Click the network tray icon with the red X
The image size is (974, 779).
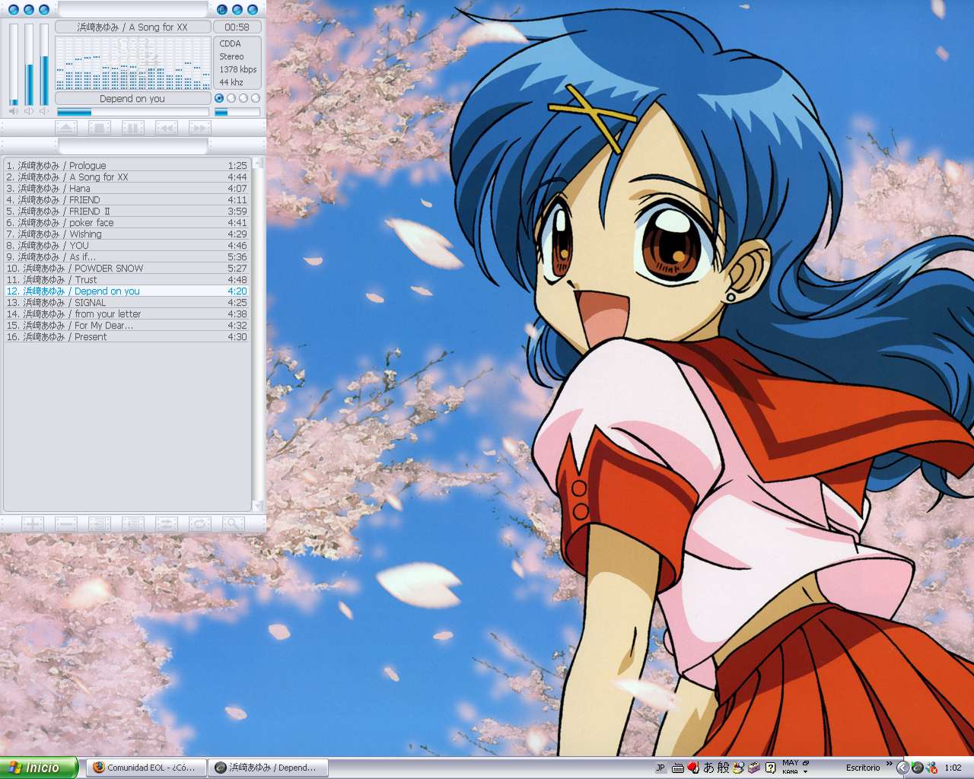pyautogui.click(x=931, y=768)
